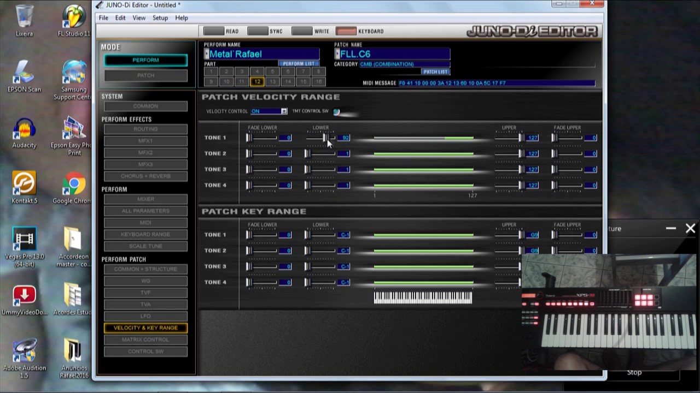Open the File menu
700x393 pixels.
pyautogui.click(x=103, y=18)
